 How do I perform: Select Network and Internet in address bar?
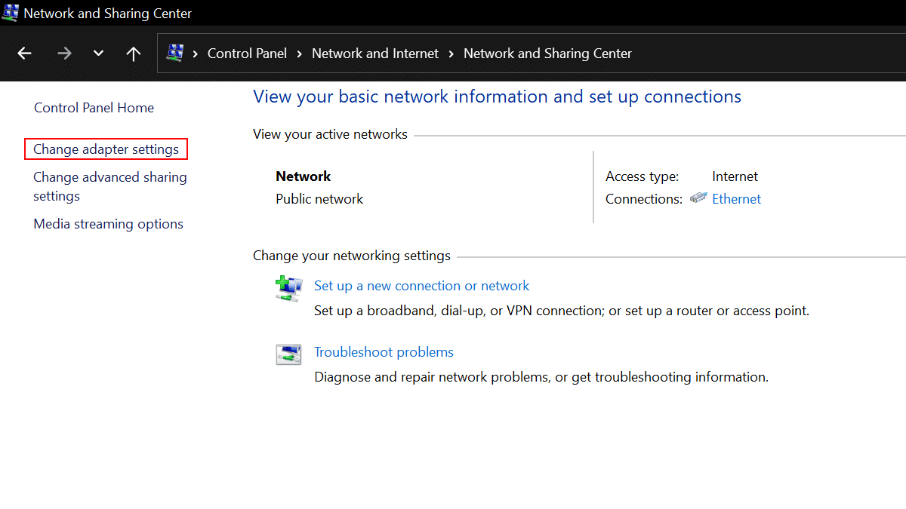375,54
